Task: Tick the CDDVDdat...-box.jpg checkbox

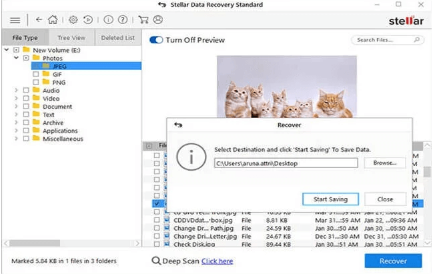Action: click(x=157, y=220)
